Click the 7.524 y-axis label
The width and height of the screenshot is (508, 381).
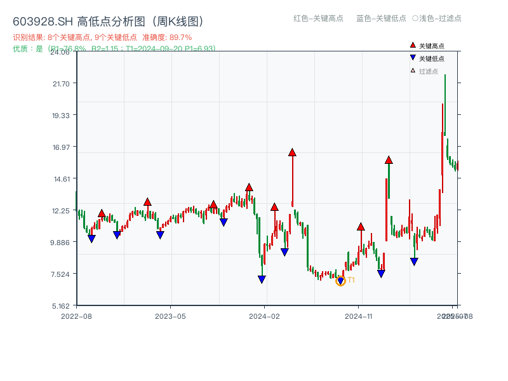click(60, 274)
